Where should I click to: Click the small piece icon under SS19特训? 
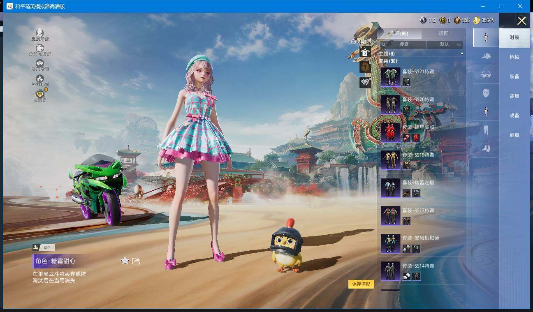pos(406,165)
